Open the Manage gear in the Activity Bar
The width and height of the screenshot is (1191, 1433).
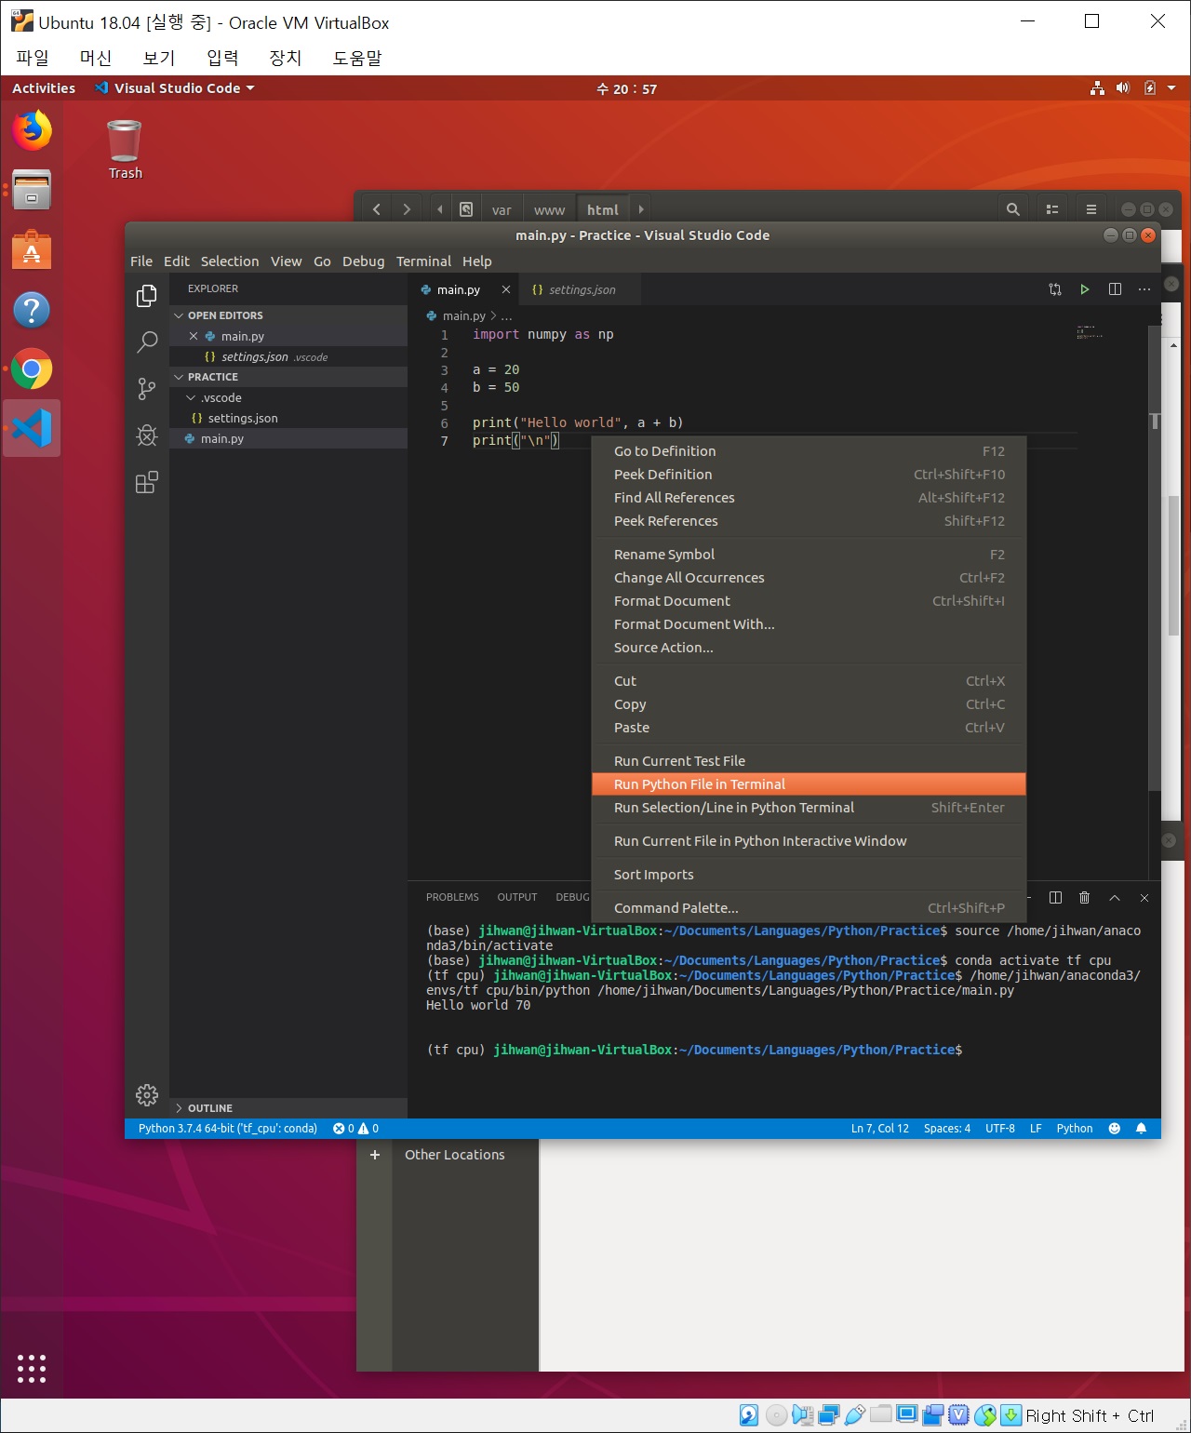146,1095
